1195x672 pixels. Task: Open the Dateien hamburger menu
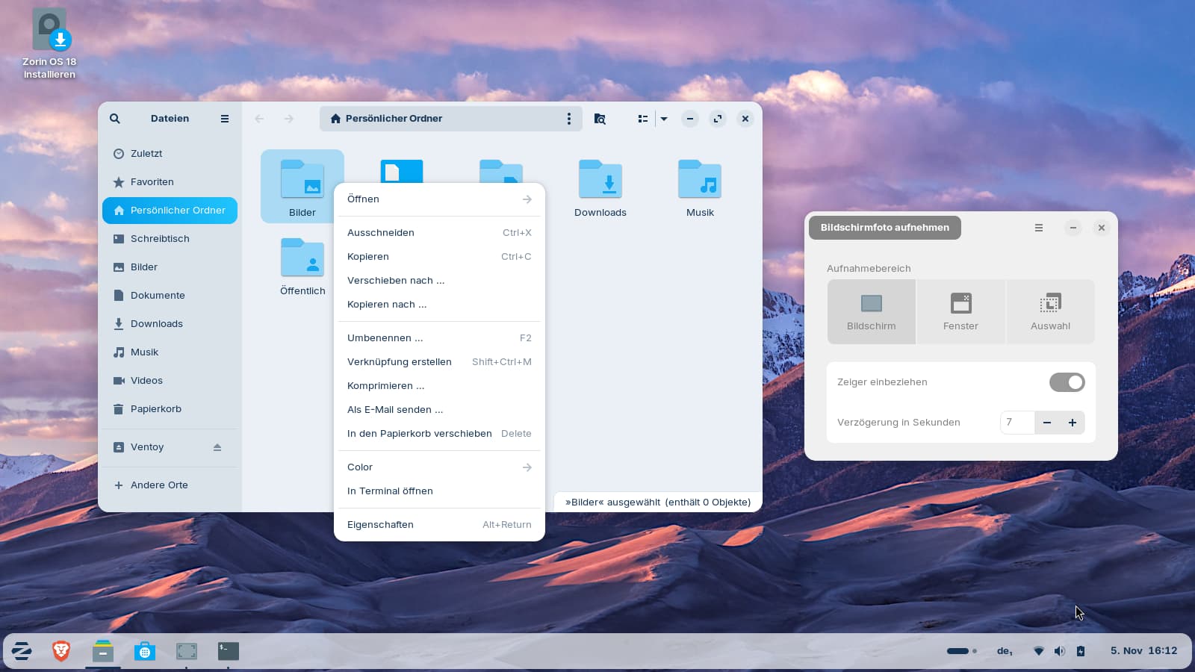[x=224, y=119]
